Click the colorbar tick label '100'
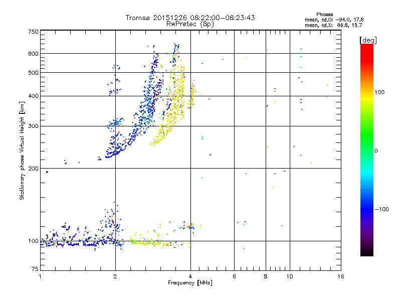The height and width of the screenshot is (301, 401). (379, 92)
